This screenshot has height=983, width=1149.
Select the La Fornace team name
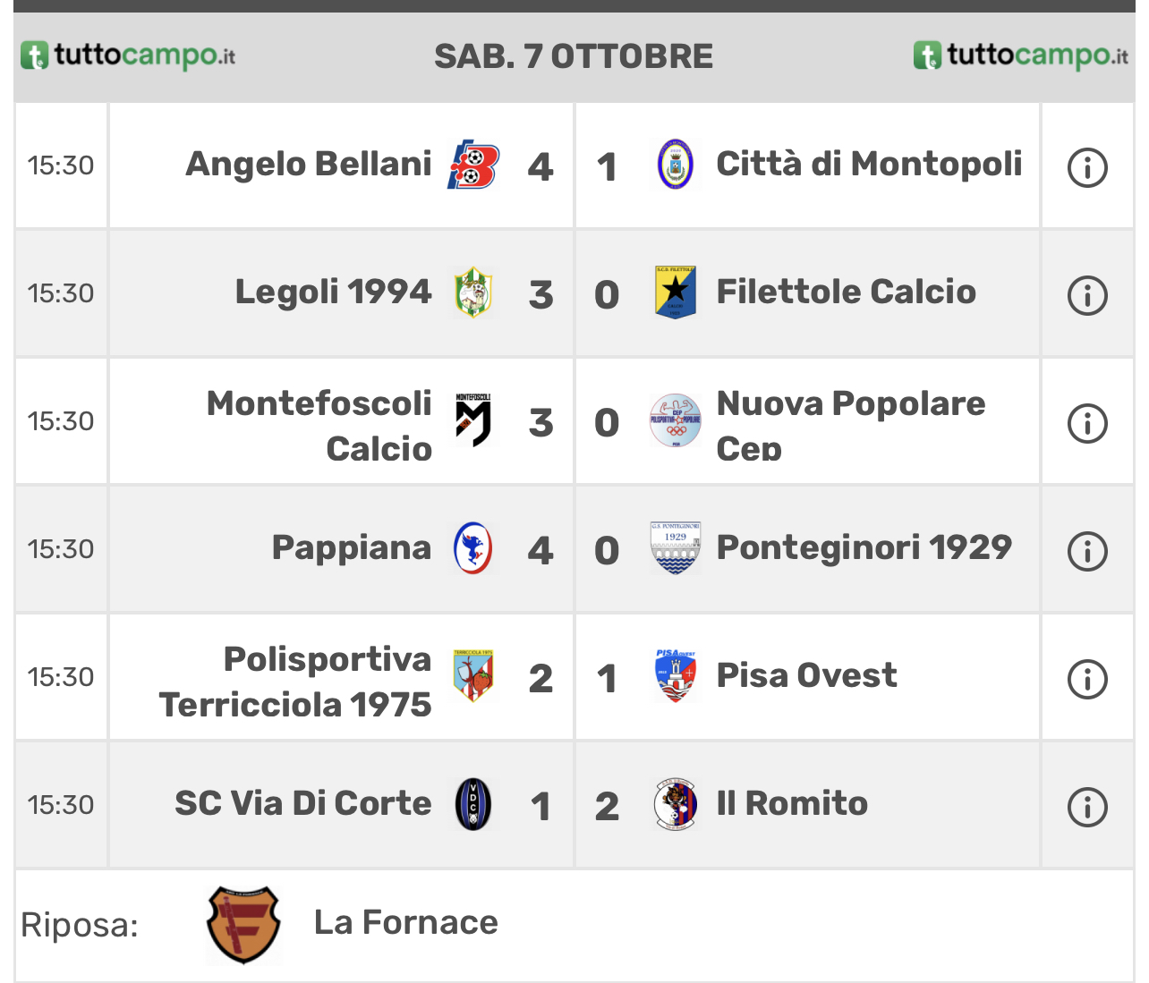(x=406, y=922)
